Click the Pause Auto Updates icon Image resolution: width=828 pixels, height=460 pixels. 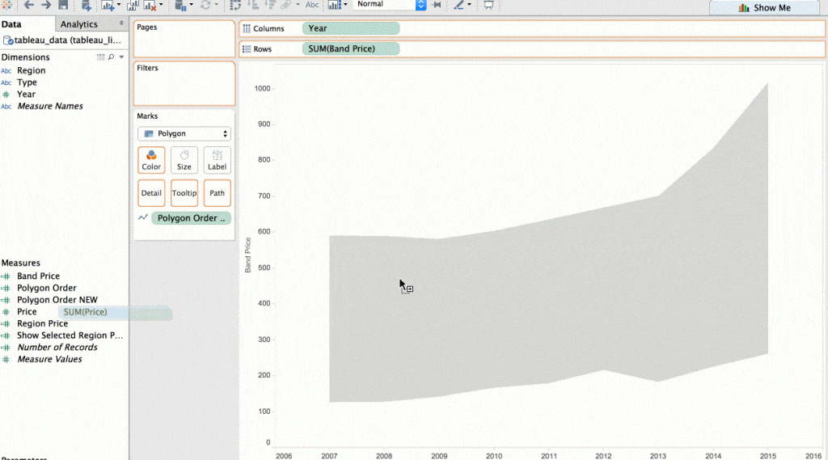point(180,6)
